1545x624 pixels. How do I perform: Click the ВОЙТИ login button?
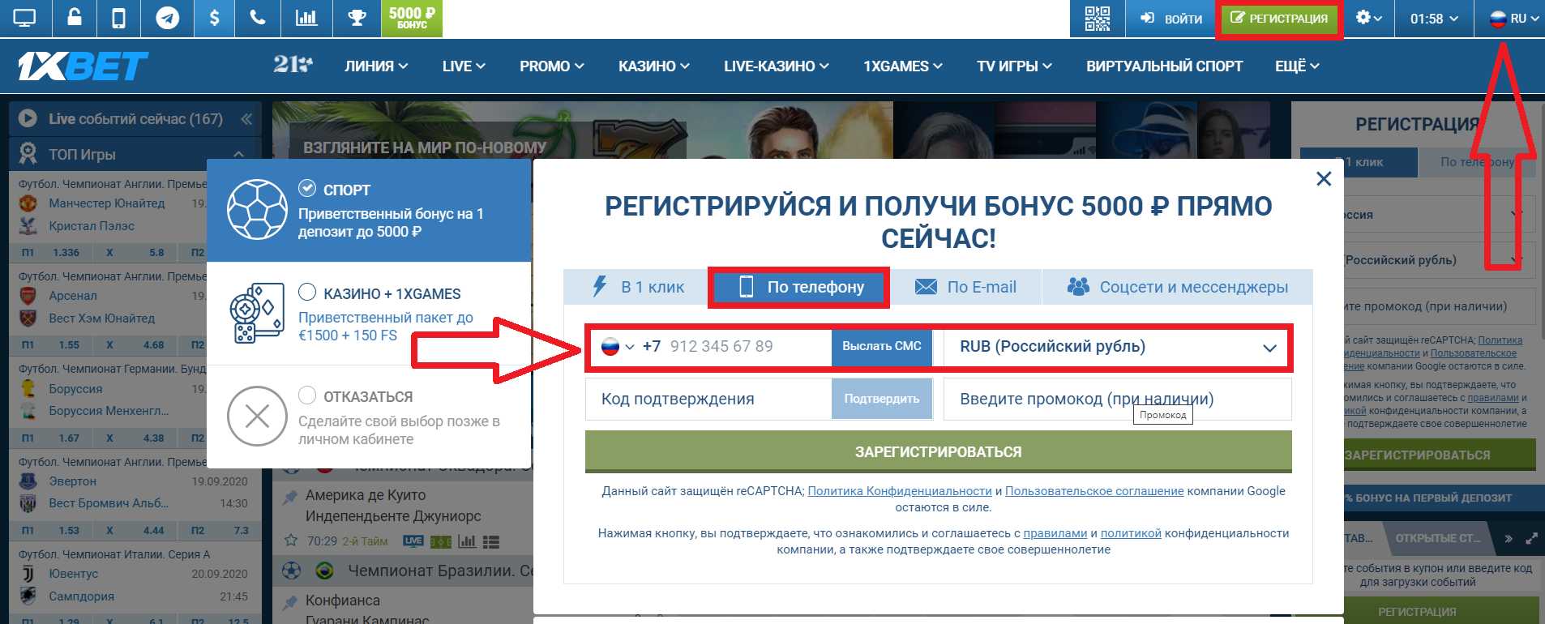1171,18
